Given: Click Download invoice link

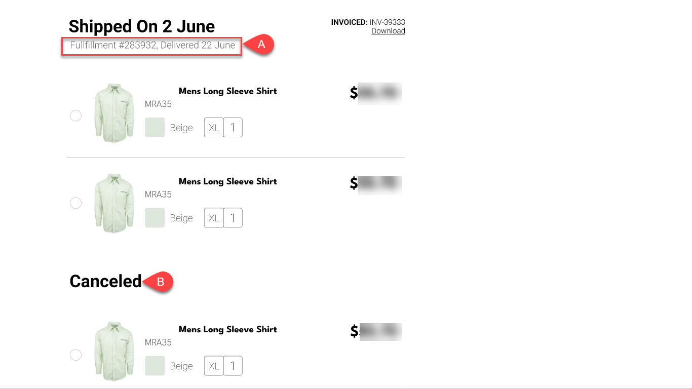Looking at the screenshot, I should click(x=388, y=31).
